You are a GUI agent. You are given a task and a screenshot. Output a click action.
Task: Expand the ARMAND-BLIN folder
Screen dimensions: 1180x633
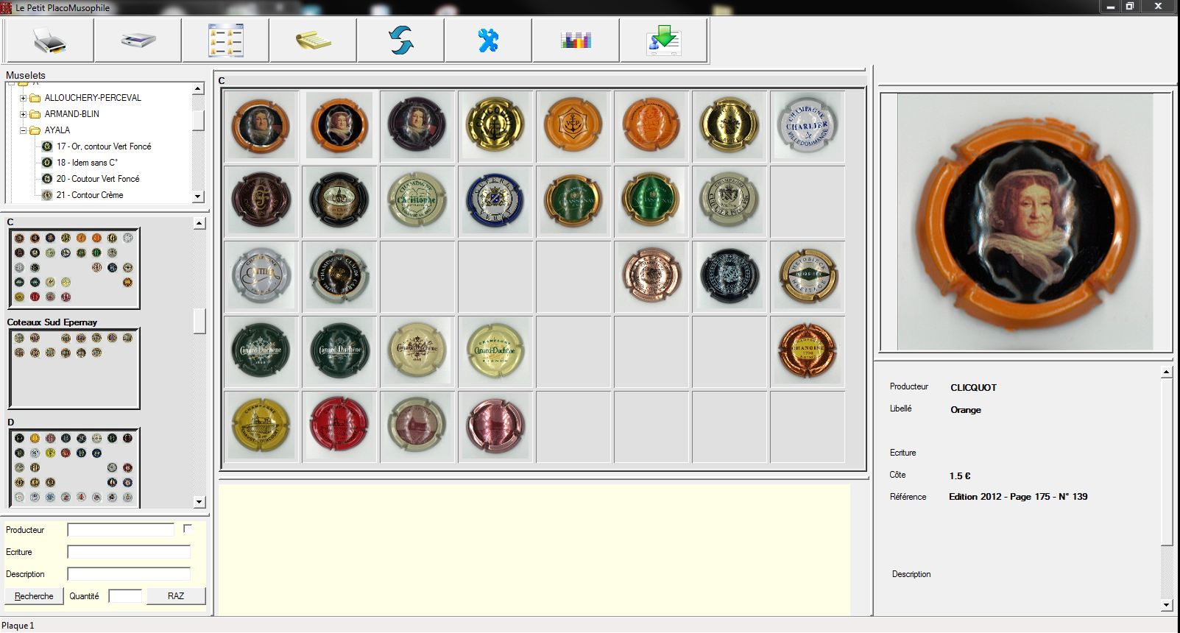pos(23,114)
